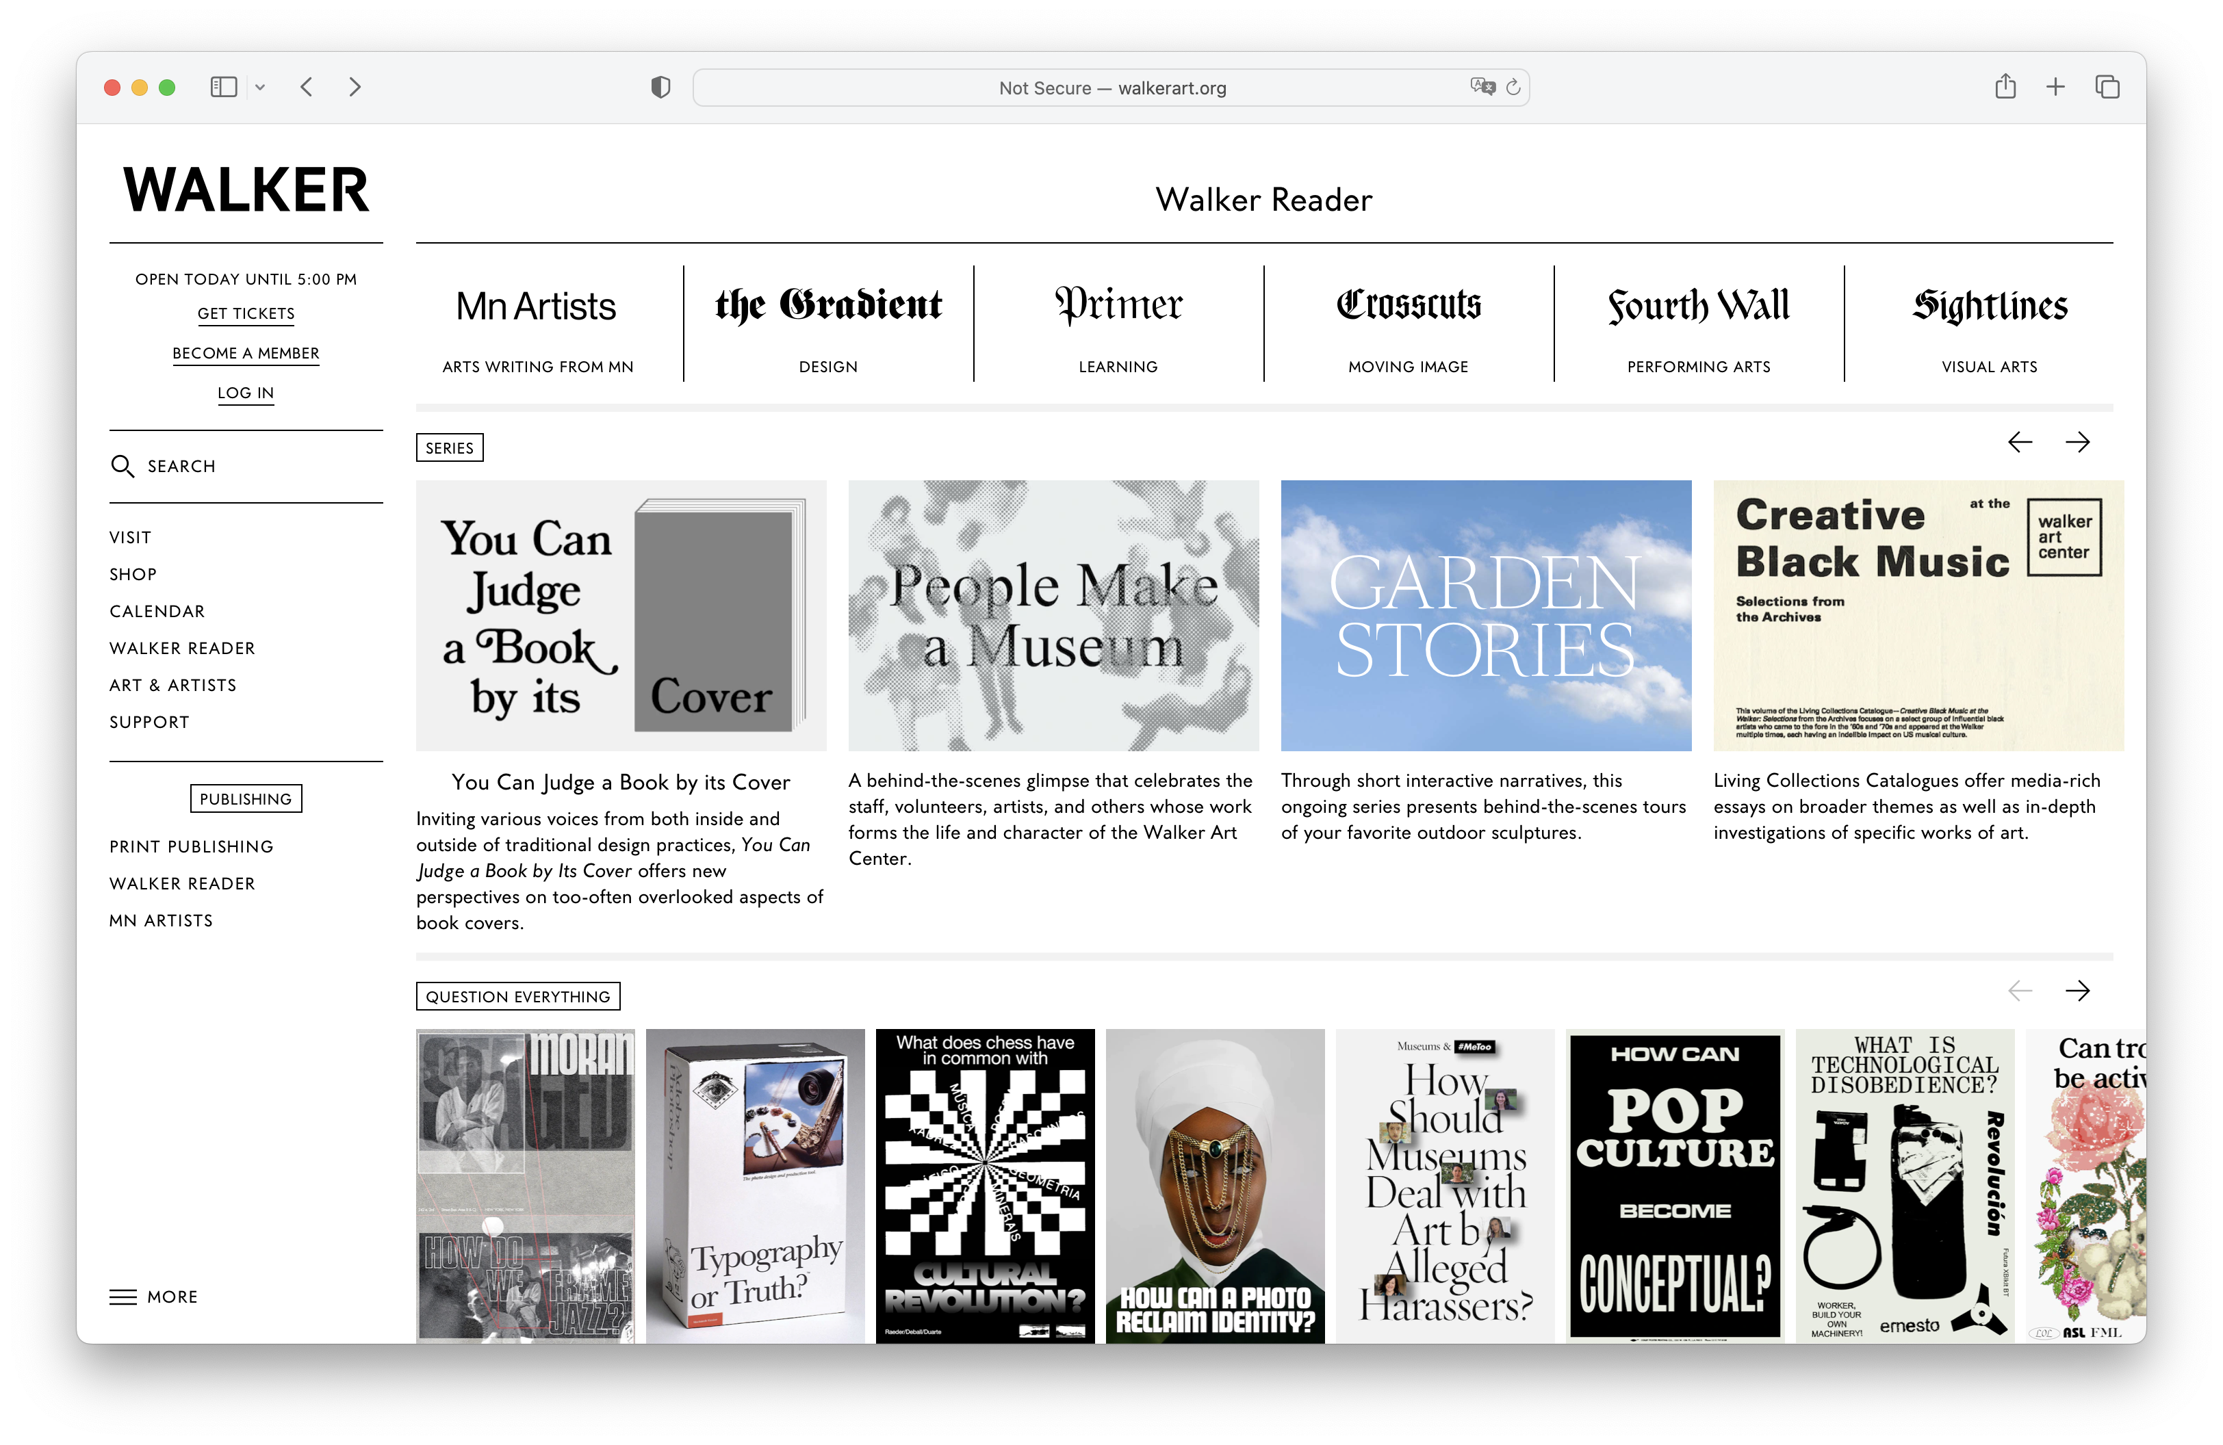Reload the page with the refresh icon

(1513, 87)
